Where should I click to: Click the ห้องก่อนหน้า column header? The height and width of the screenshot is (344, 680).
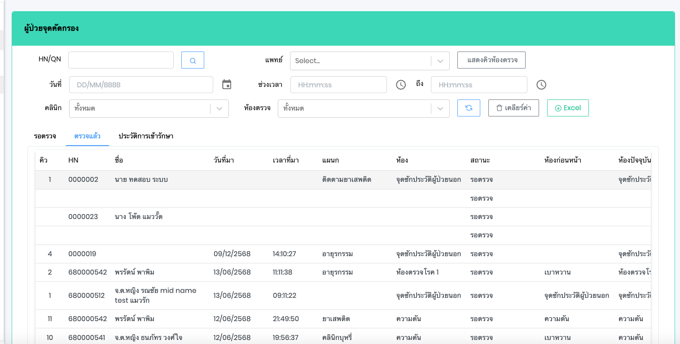click(562, 160)
